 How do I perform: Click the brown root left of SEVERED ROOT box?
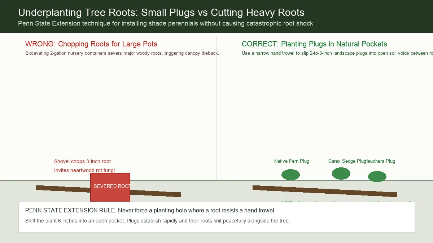(x=63, y=189)
